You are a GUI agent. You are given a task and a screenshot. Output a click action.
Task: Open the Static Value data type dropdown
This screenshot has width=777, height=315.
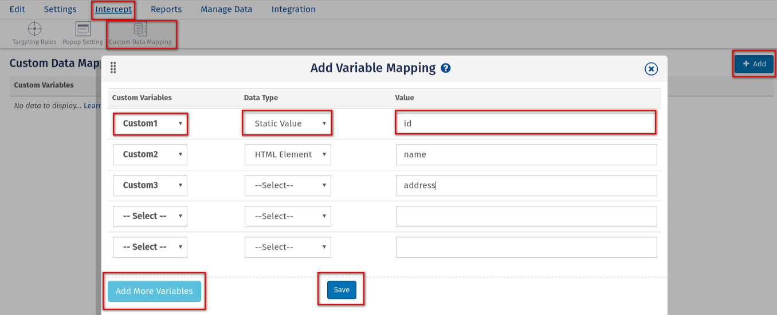point(288,123)
